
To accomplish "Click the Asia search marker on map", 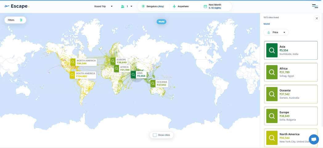I will click(133, 75).
